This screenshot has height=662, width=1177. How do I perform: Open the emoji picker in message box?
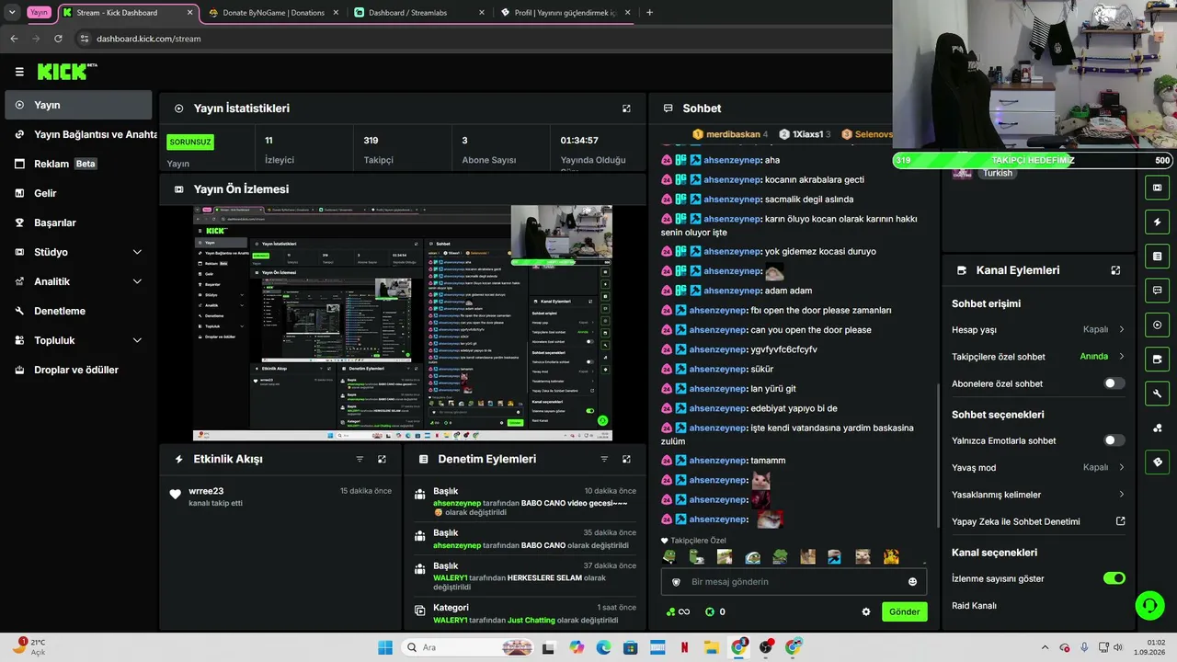912,582
